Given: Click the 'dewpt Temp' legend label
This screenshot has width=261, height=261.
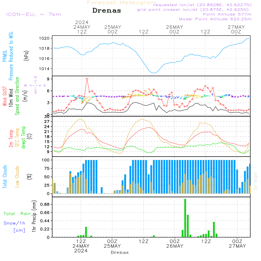Looking at the screenshot, I should click(x=23, y=137).
